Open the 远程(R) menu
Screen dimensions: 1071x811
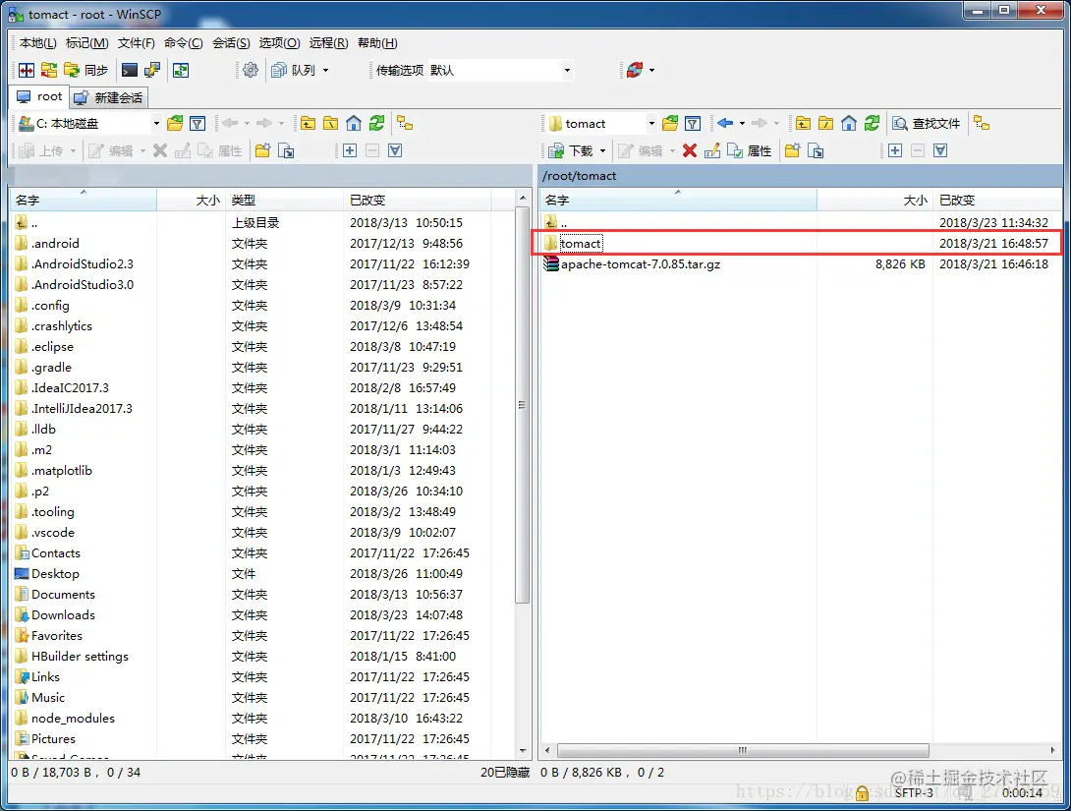(x=328, y=43)
